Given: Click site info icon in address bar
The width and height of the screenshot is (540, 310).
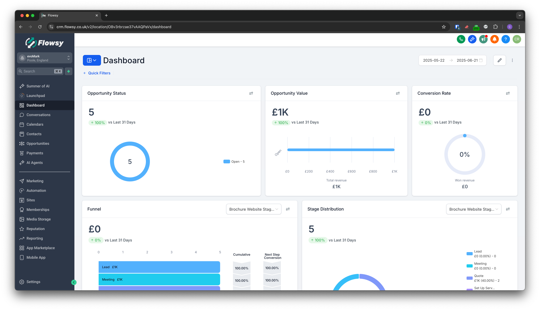Looking at the screenshot, I should pos(52,27).
